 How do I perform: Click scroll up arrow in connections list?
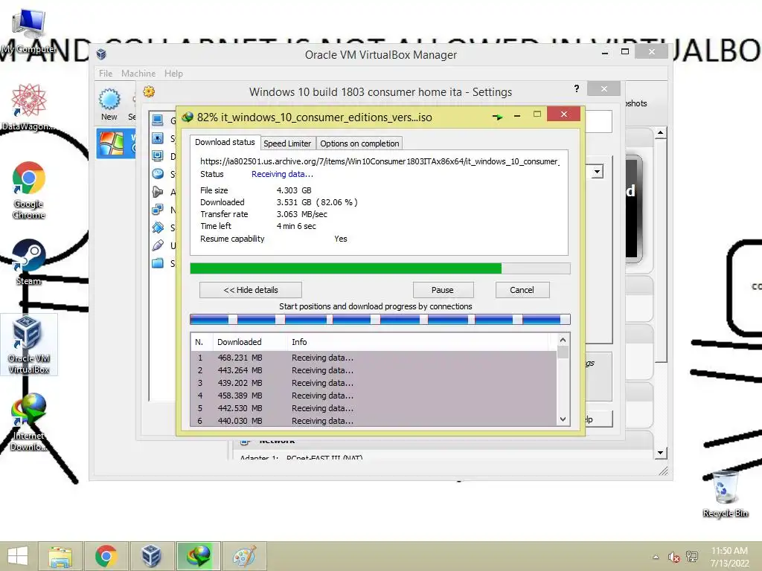click(x=563, y=340)
